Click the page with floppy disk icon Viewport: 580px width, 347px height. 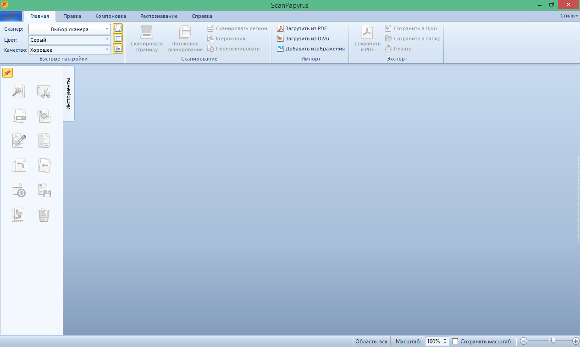tap(44, 190)
